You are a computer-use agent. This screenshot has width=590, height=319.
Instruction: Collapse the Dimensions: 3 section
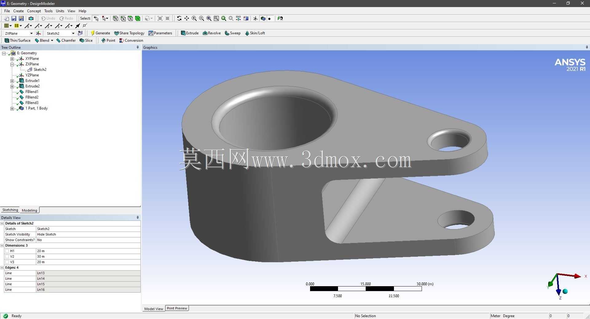point(2,246)
